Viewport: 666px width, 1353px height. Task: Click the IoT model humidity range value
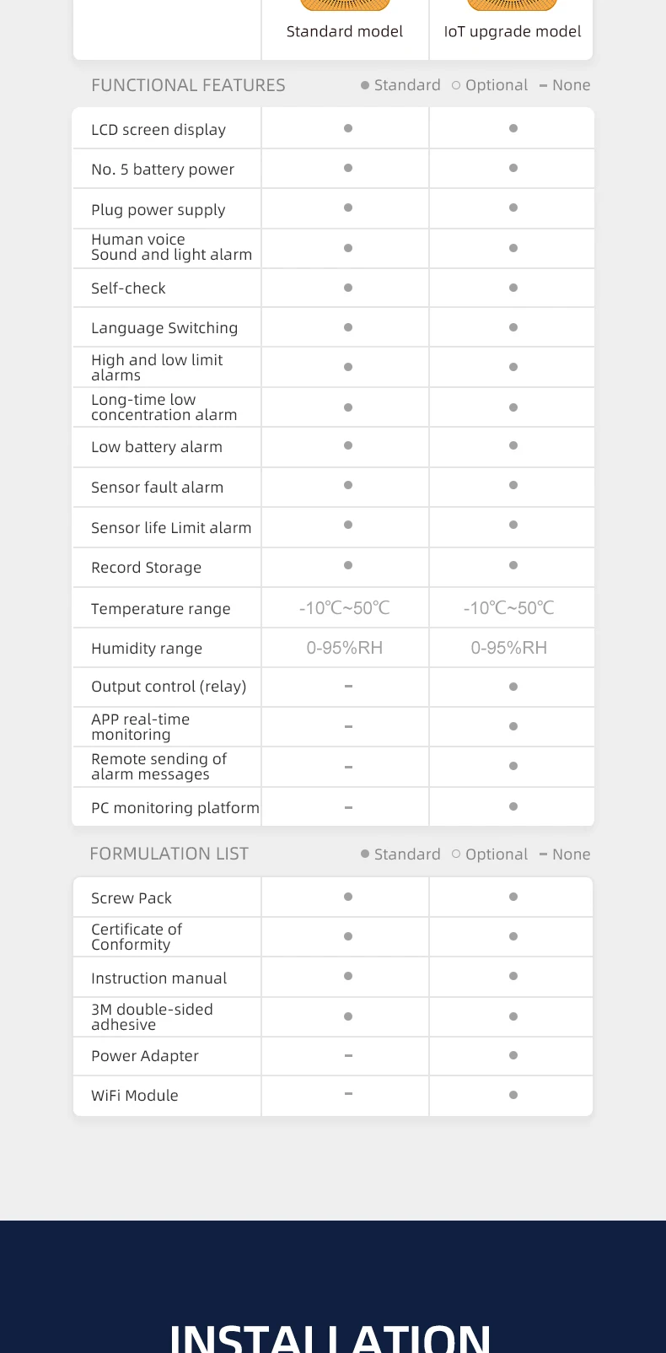[509, 648]
